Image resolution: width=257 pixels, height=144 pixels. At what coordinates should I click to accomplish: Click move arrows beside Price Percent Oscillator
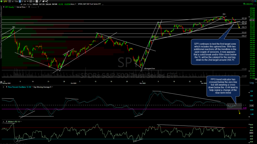coord(6,87)
